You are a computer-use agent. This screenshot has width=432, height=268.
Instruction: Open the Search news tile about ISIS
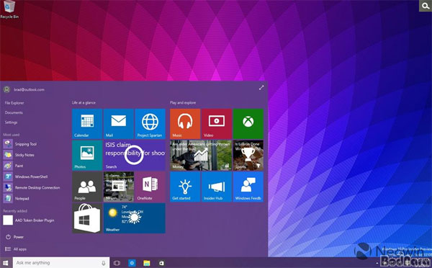coord(135,155)
